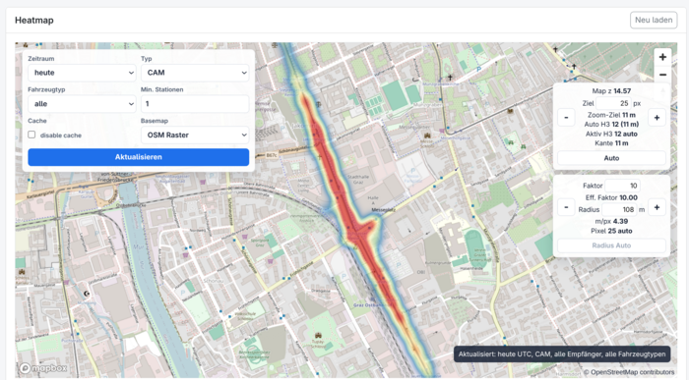The image size is (689, 380).
Task: Increase radius with plus stepper
Action: (x=657, y=207)
